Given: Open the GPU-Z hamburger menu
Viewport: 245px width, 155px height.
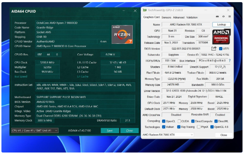Looking at the screenshot, I should point(229,17).
